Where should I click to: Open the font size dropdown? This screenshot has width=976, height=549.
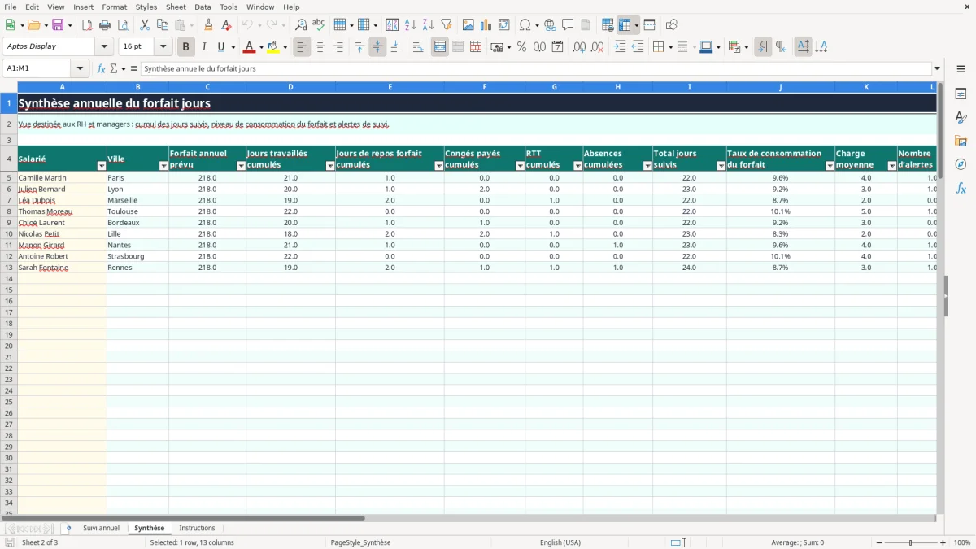(163, 47)
